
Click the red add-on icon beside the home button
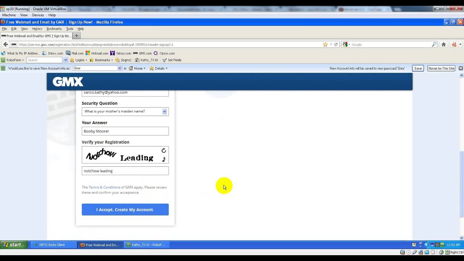click(x=454, y=45)
